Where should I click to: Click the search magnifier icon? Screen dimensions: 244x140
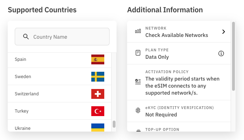tap(26, 37)
